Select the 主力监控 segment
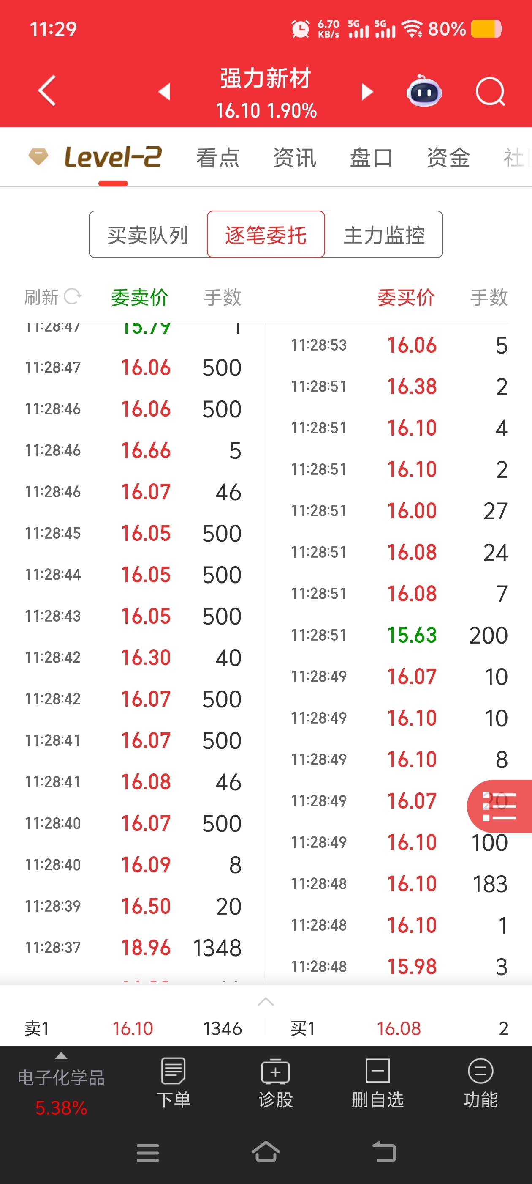Viewport: 532px width, 1184px height. tap(384, 235)
